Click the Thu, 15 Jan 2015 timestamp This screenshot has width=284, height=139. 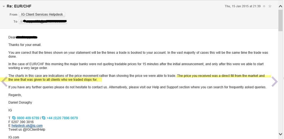click(242, 6)
